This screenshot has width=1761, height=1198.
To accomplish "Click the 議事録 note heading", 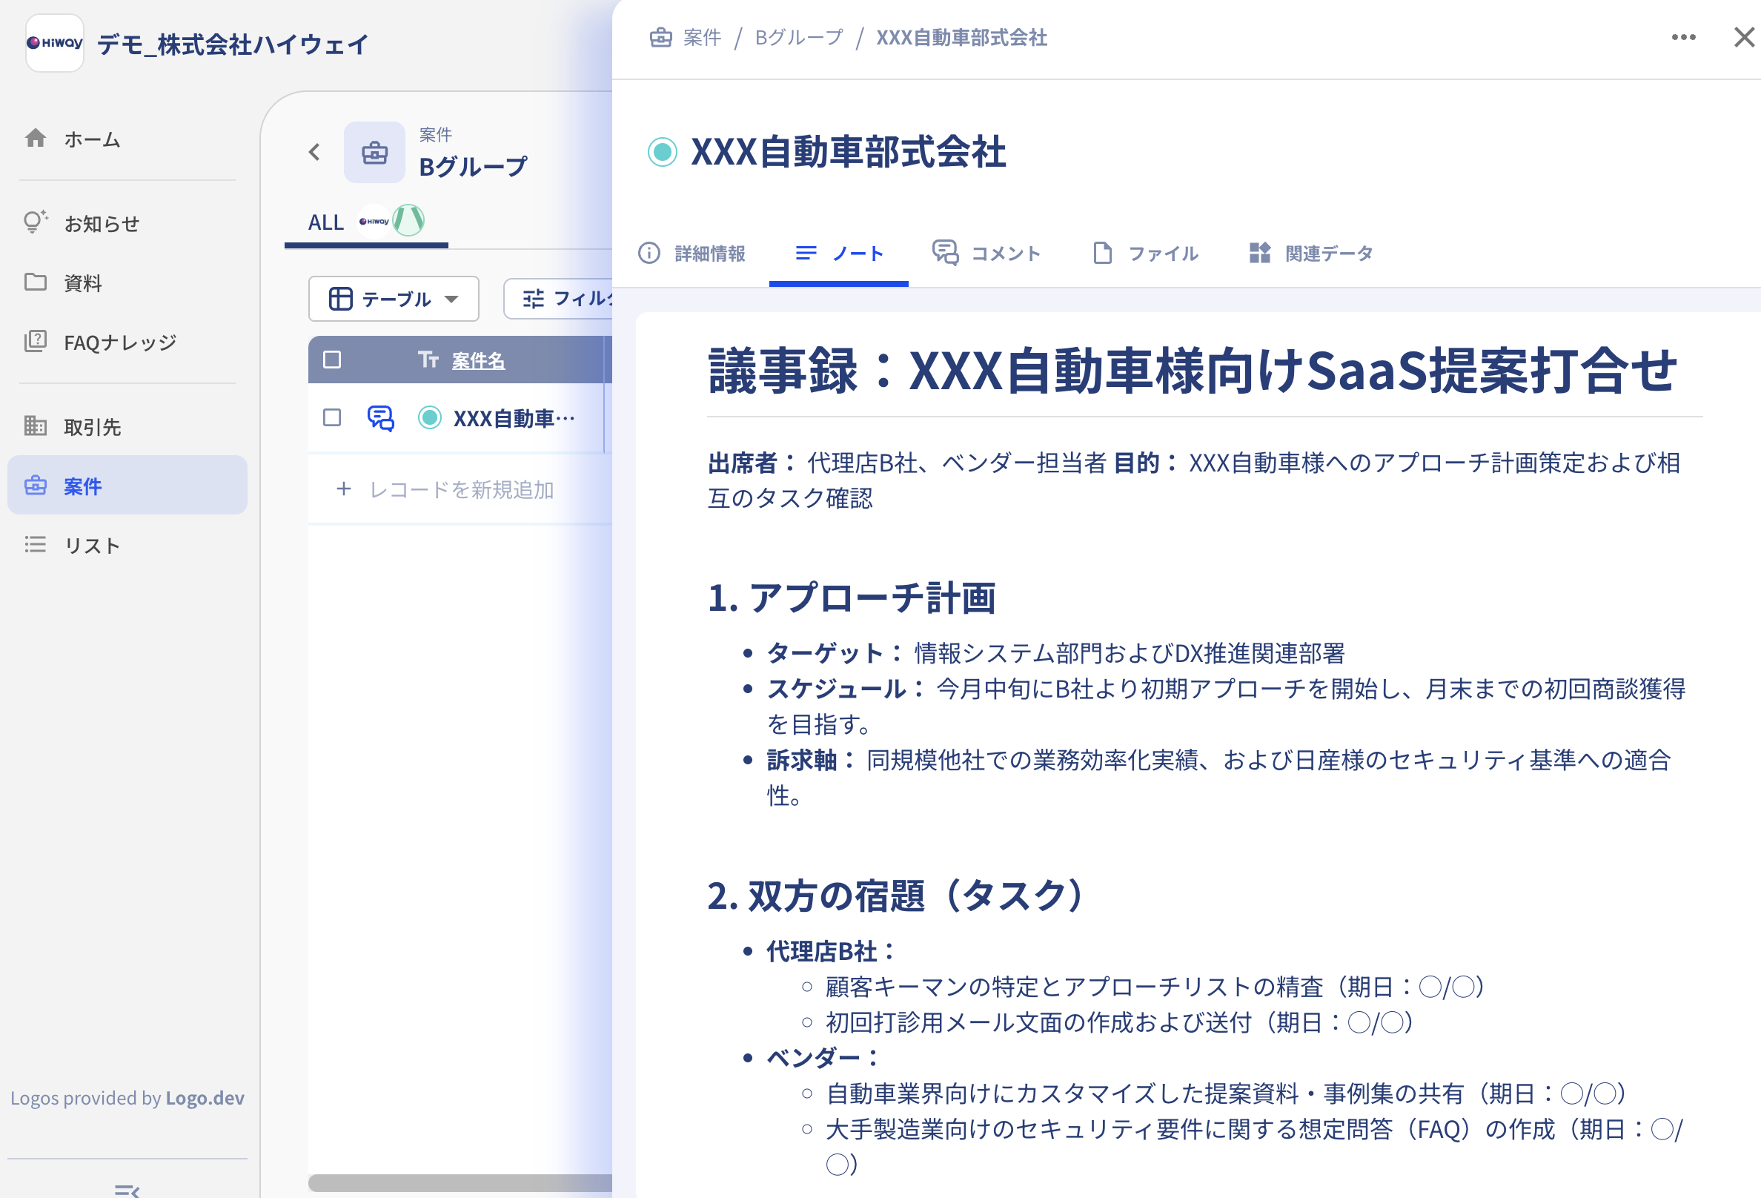I will [x=1193, y=371].
